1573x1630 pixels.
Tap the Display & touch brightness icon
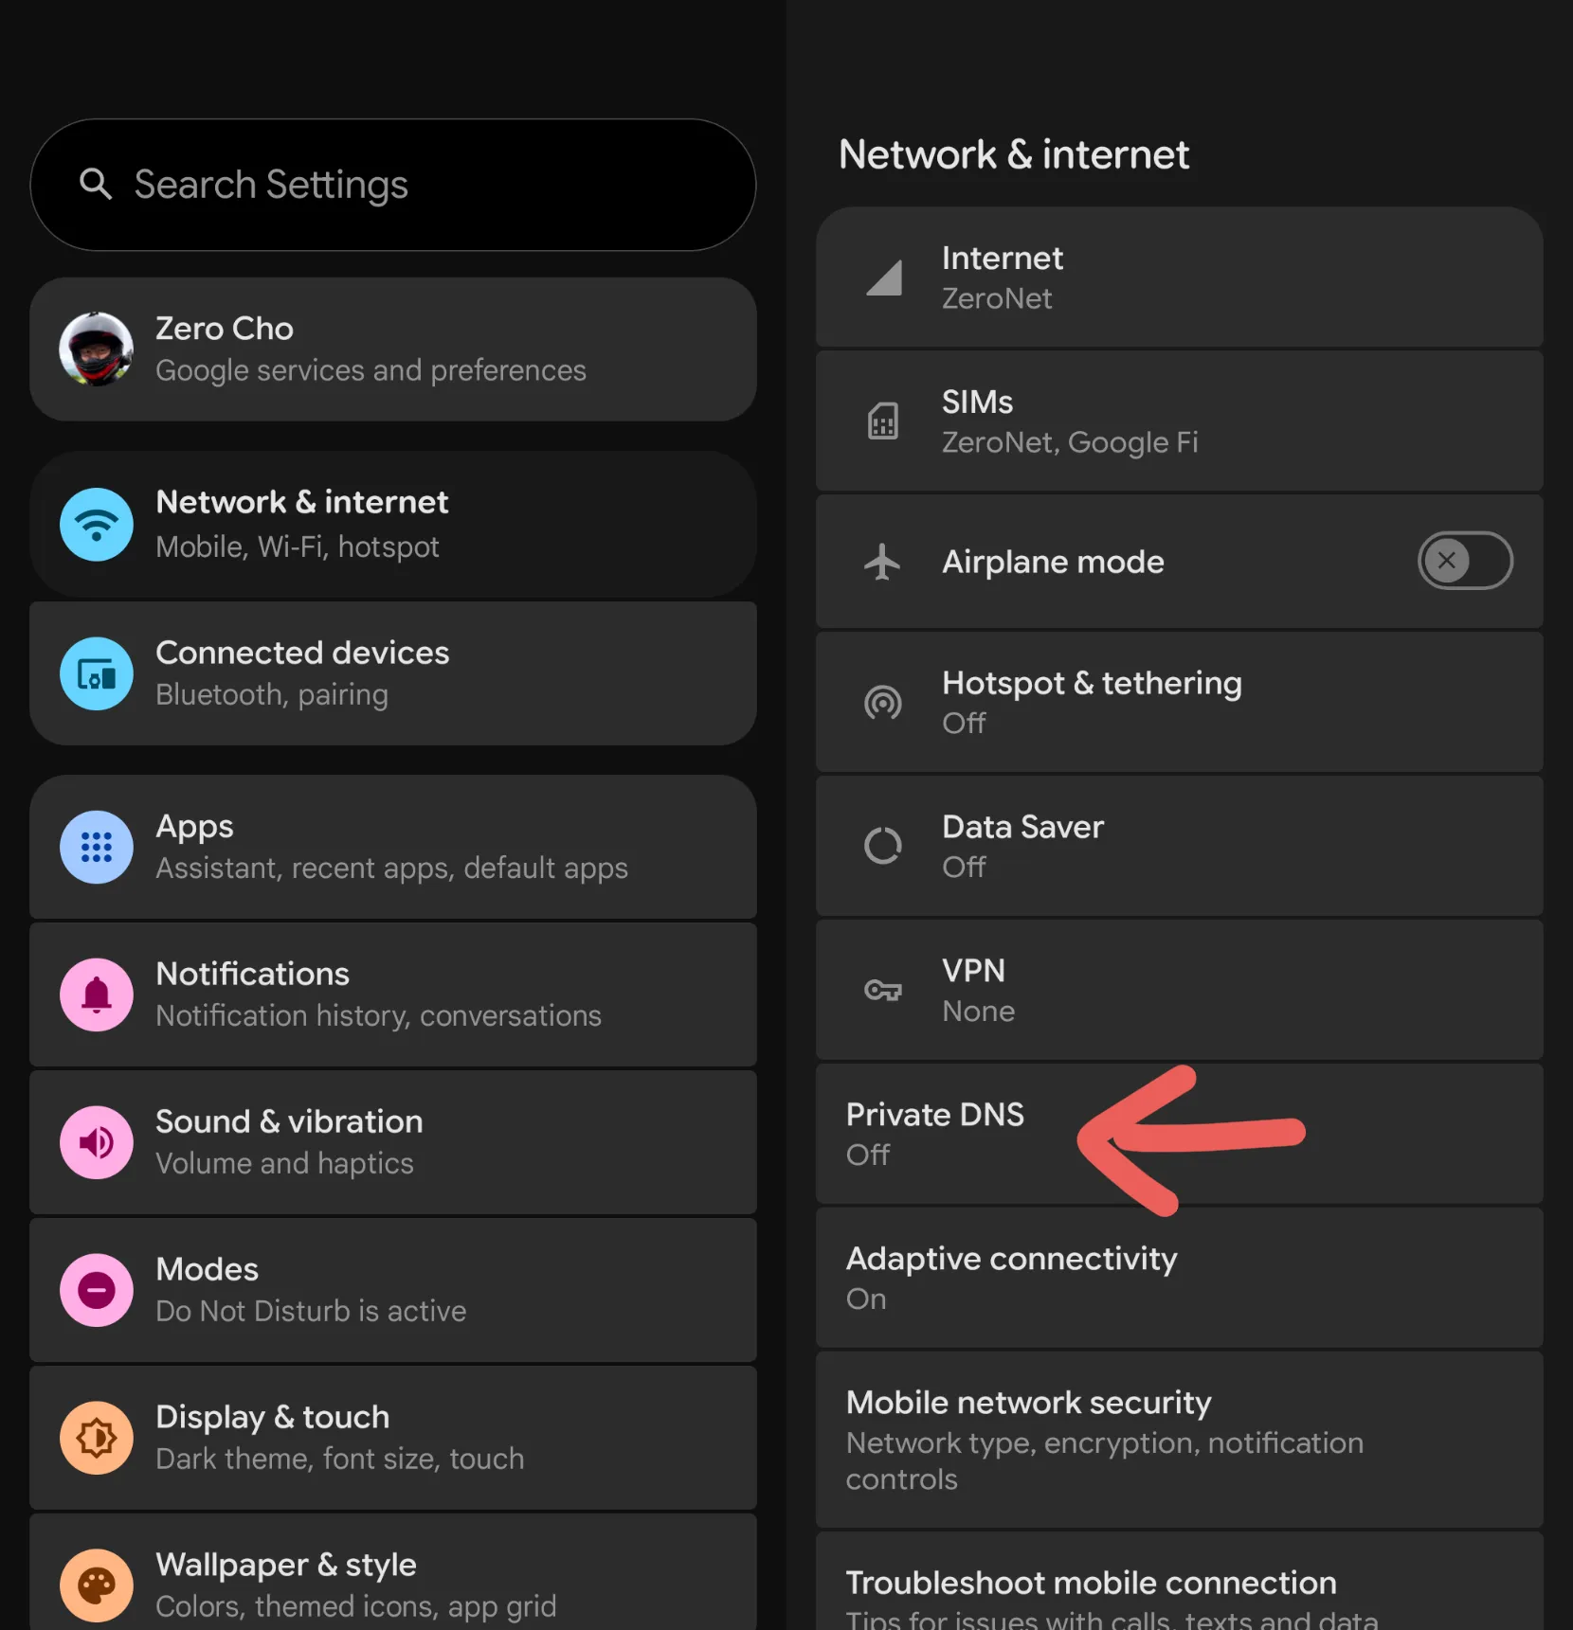[x=97, y=1438]
